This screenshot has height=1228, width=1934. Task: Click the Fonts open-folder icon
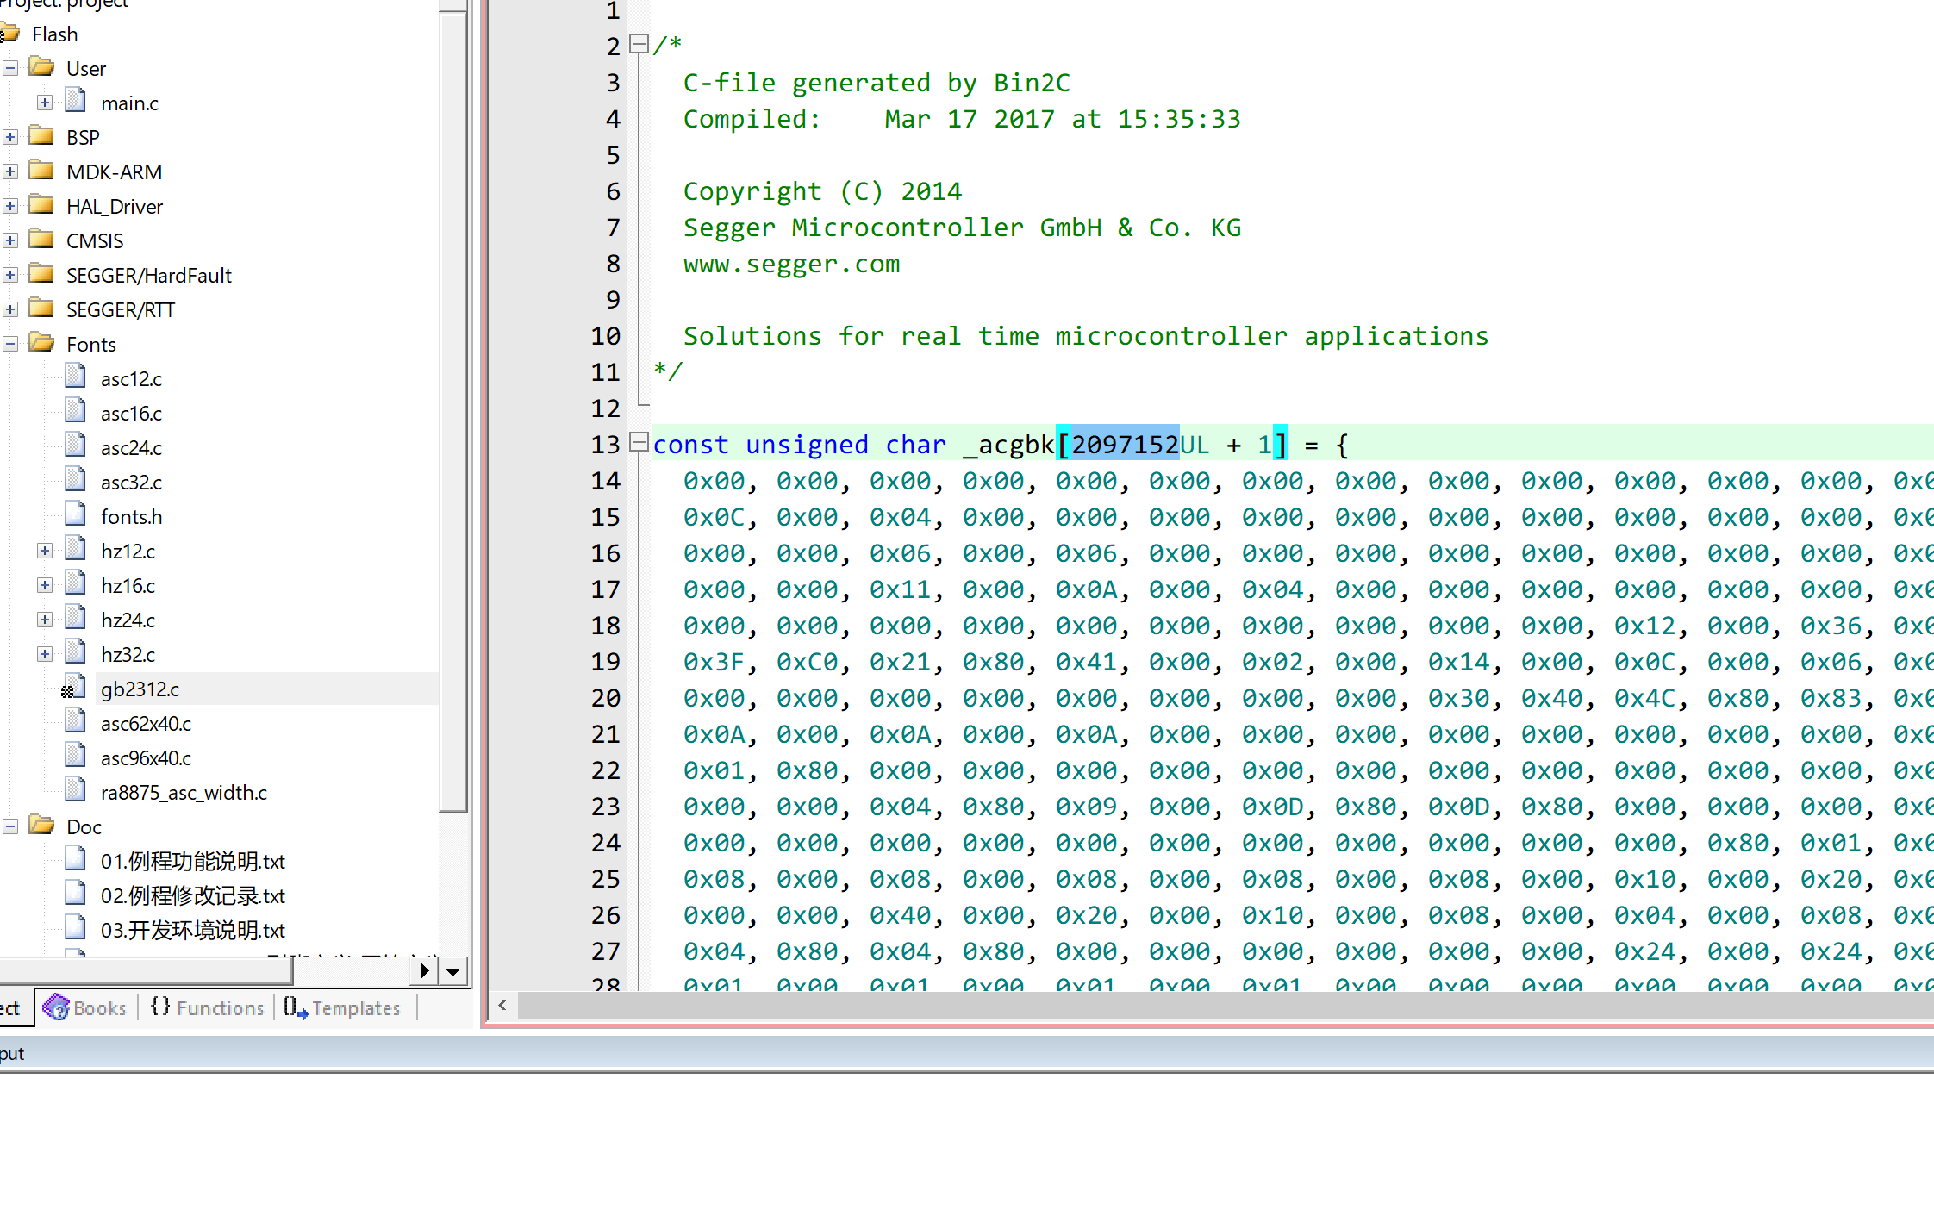[x=41, y=342]
